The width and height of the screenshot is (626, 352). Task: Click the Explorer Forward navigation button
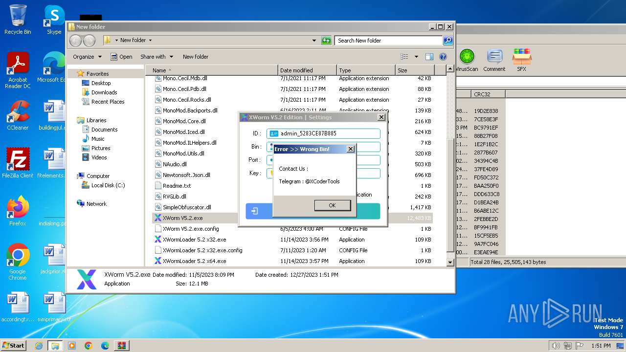pyautogui.click(x=89, y=41)
